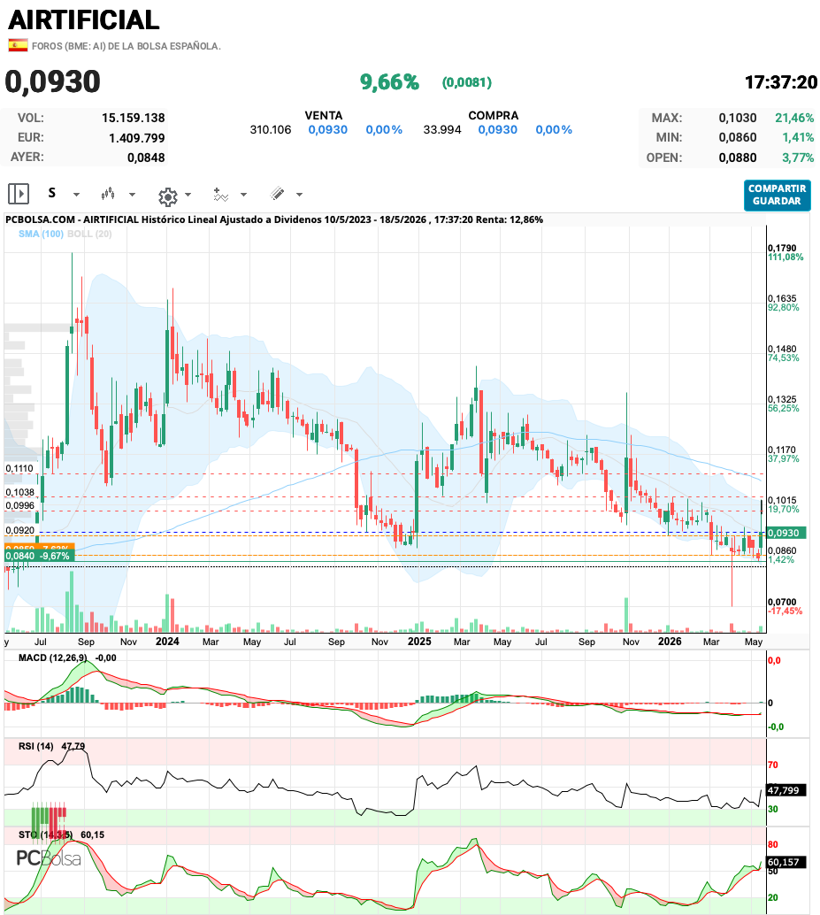Click the VENTA price 0,0930
Viewport: 820px width, 915px height.
tap(328, 129)
